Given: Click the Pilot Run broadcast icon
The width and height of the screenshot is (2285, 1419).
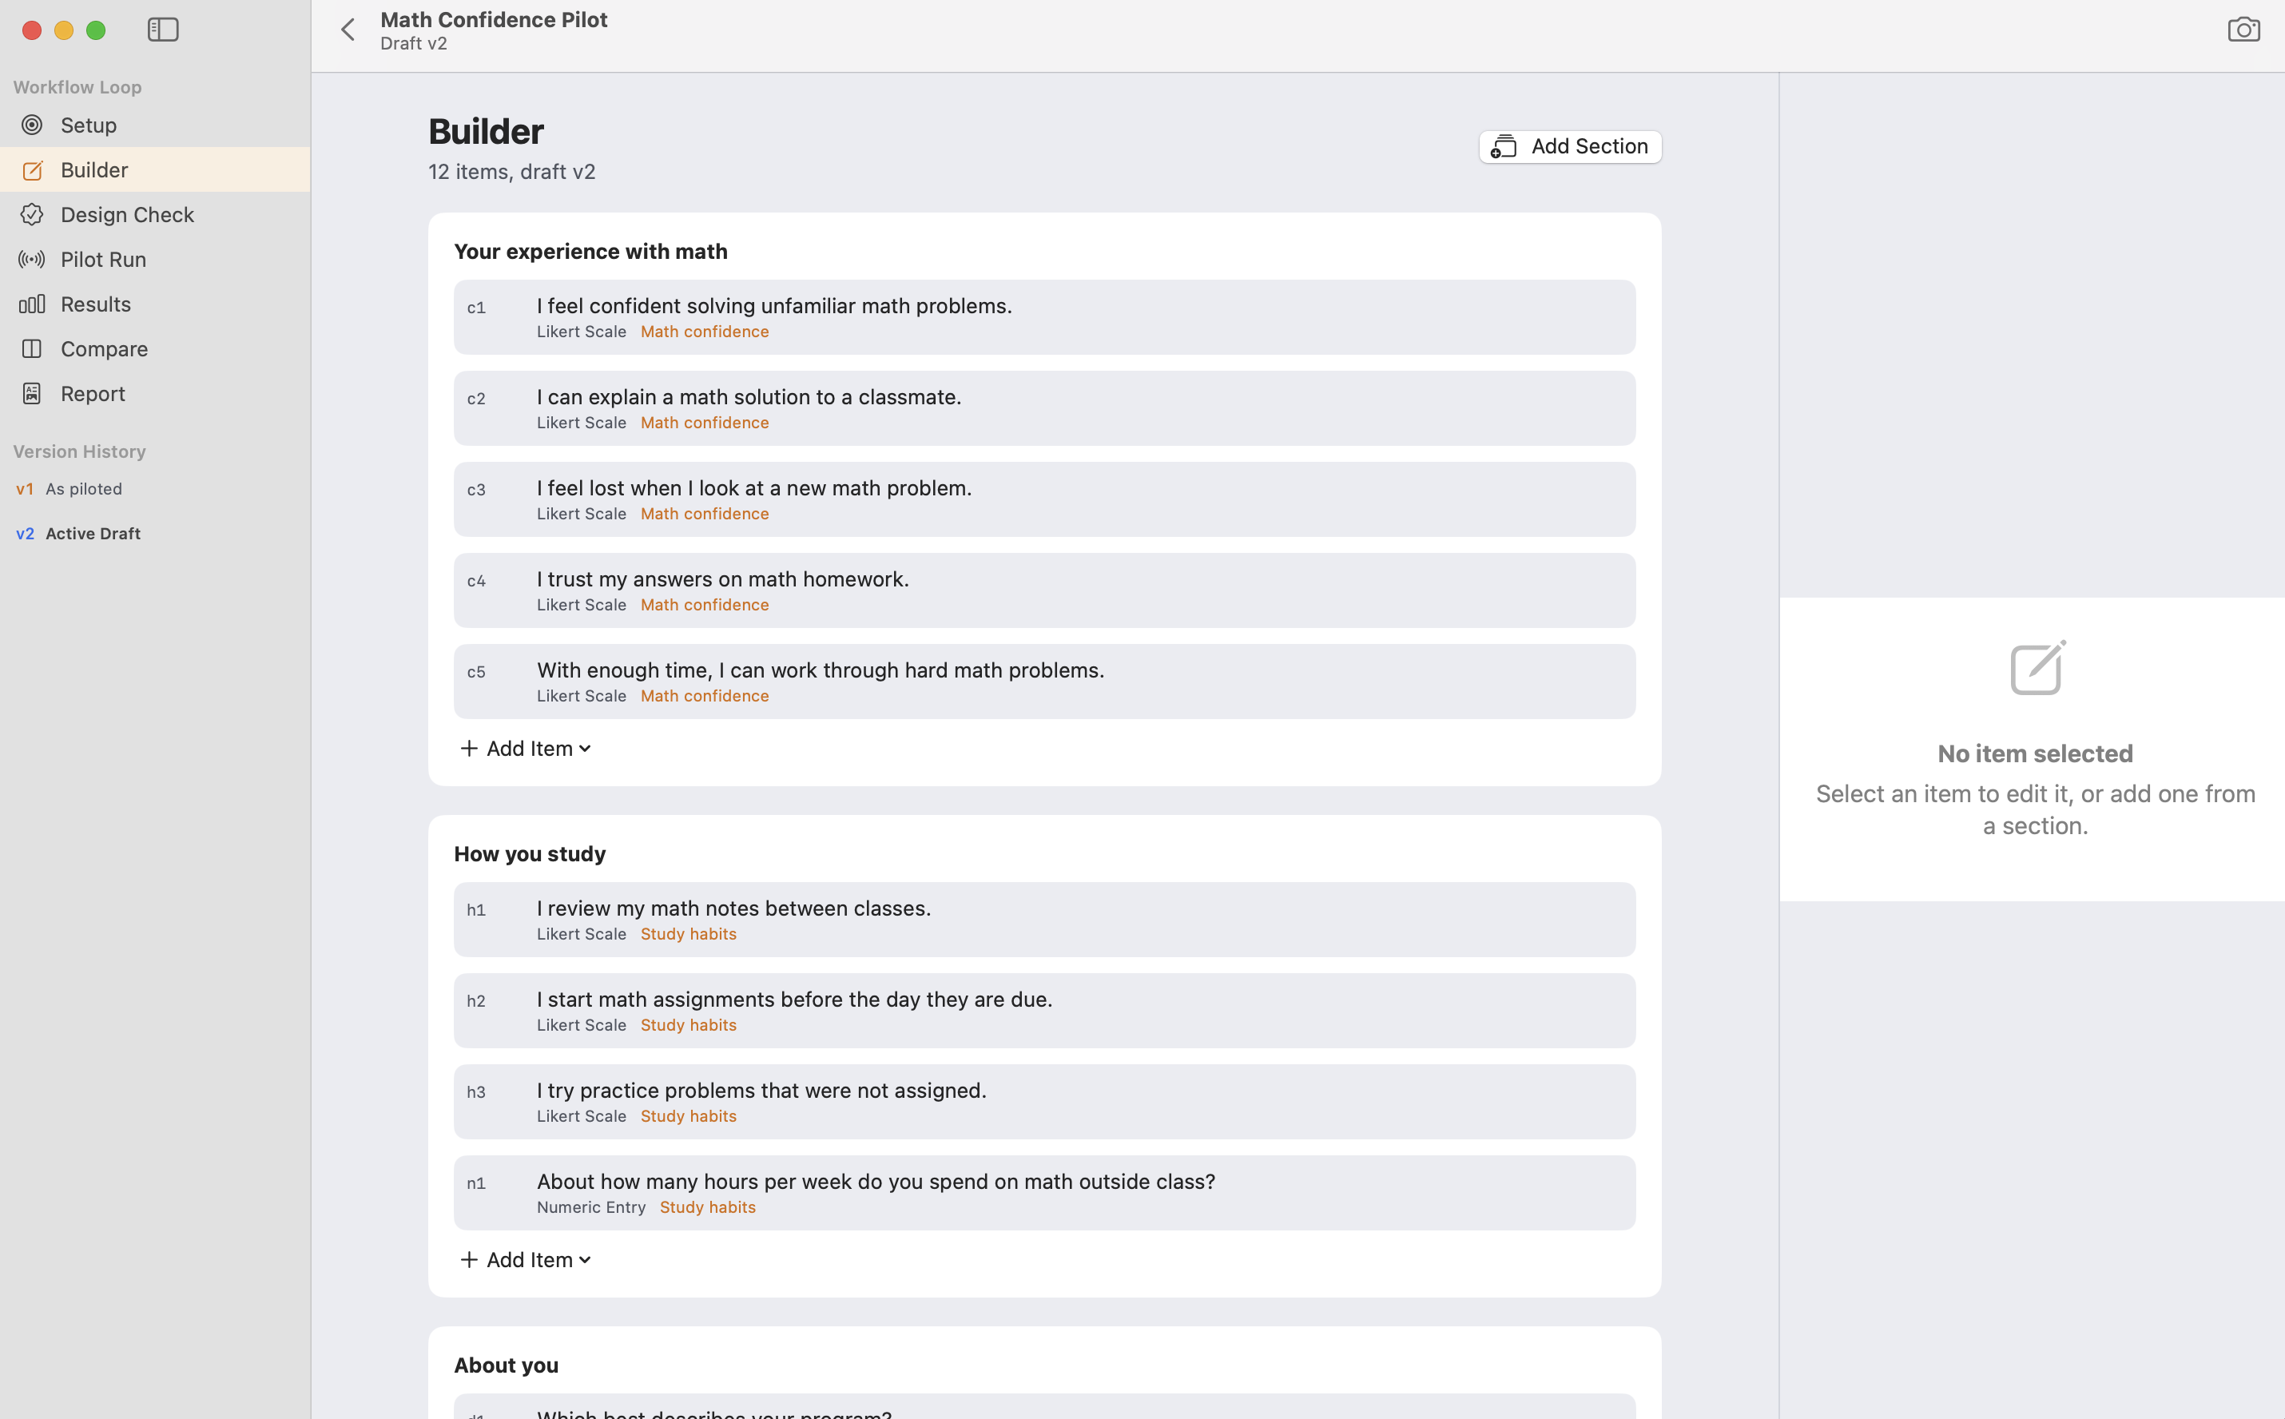Looking at the screenshot, I should point(32,259).
